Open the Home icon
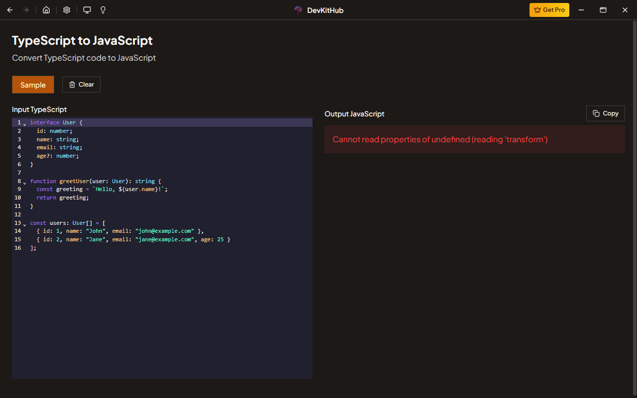The image size is (637, 398). coord(46,10)
